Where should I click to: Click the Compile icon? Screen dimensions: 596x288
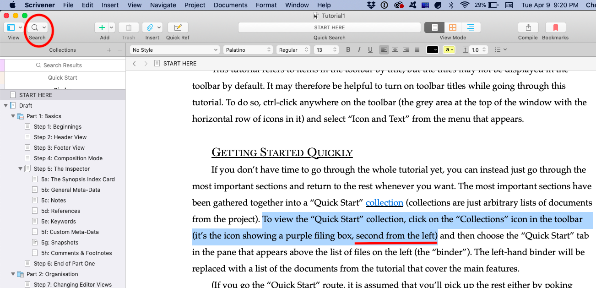click(x=527, y=27)
